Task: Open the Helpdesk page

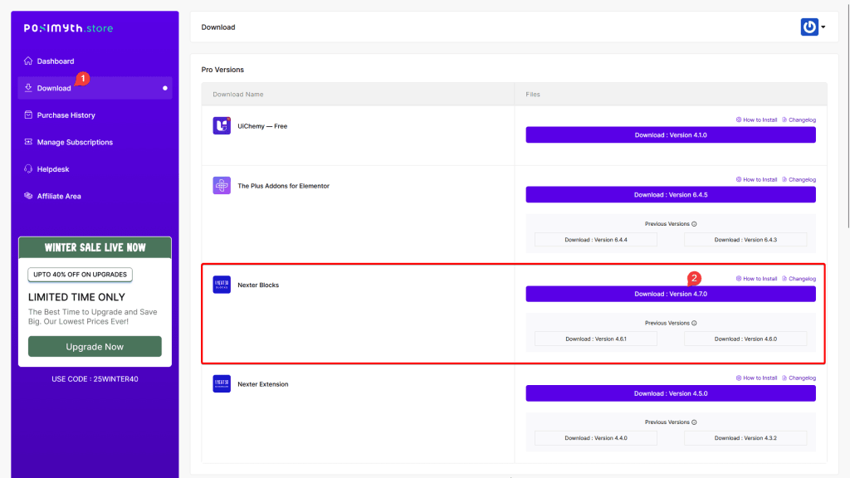Action: point(53,169)
